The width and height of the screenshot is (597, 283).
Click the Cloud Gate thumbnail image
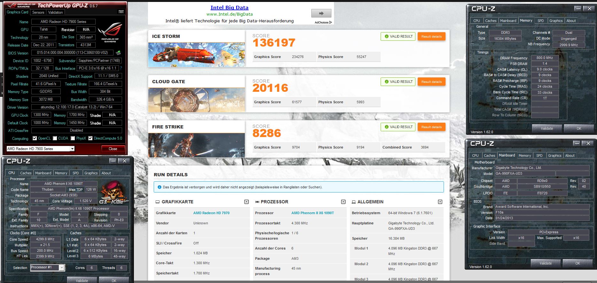197,100
